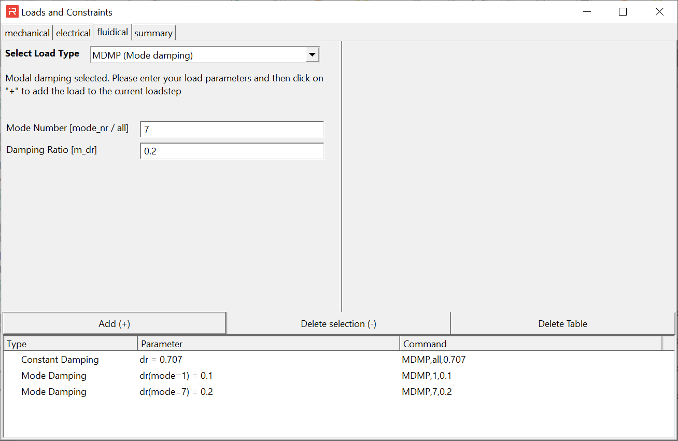
Task: Select the Constant Damping table row
Action: [60, 360]
